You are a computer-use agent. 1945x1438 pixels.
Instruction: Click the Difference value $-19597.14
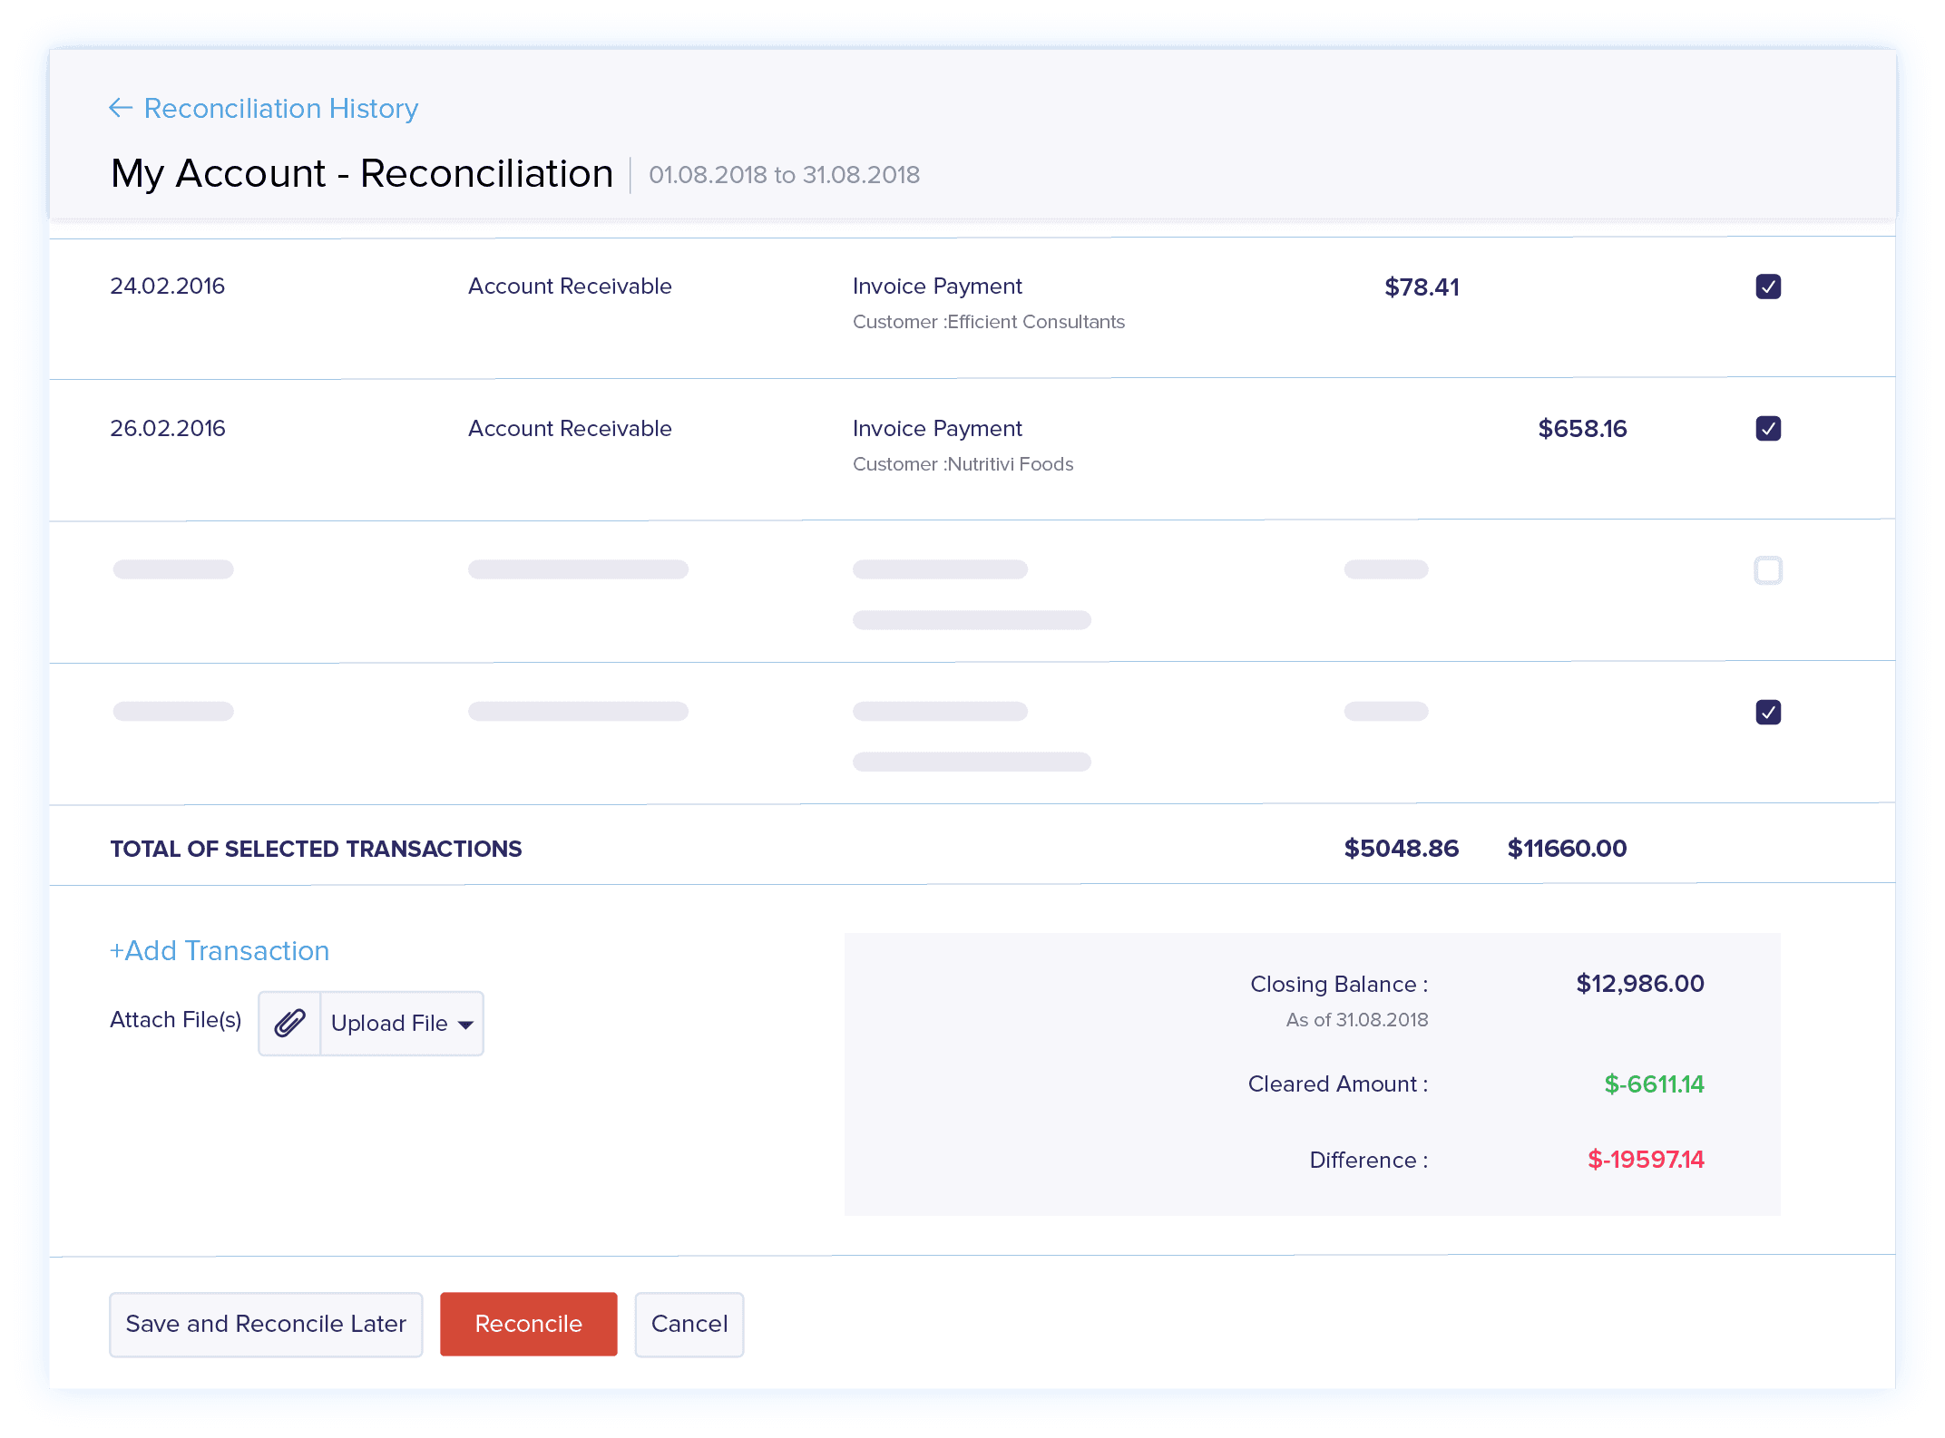coord(1647,1160)
